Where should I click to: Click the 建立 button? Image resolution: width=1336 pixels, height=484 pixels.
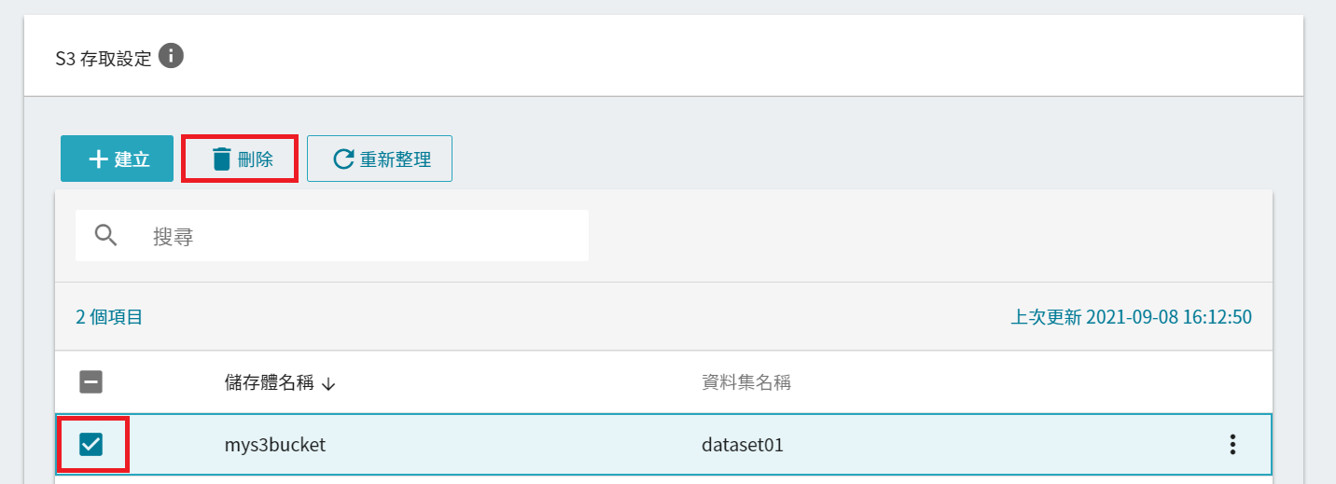point(117,159)
